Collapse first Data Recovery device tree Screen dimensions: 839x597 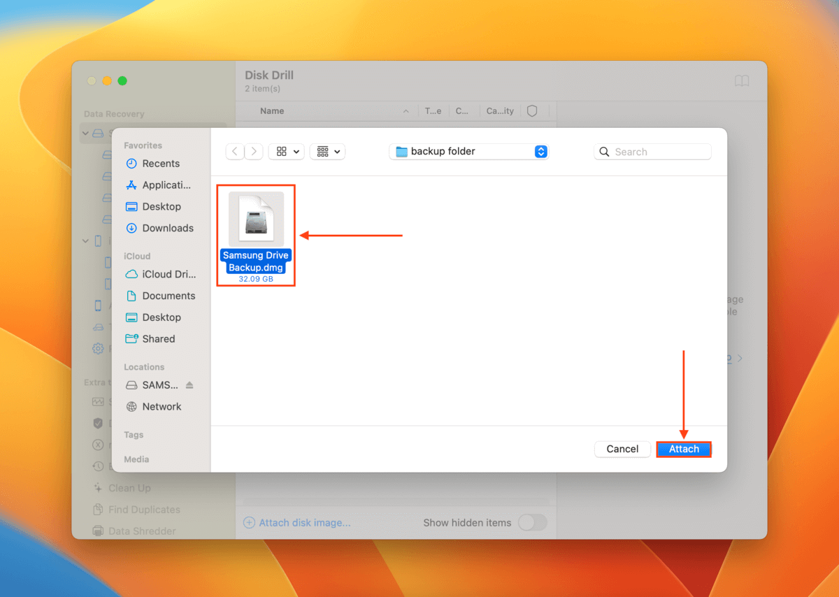pyautogui.click(x=85, y=133)
